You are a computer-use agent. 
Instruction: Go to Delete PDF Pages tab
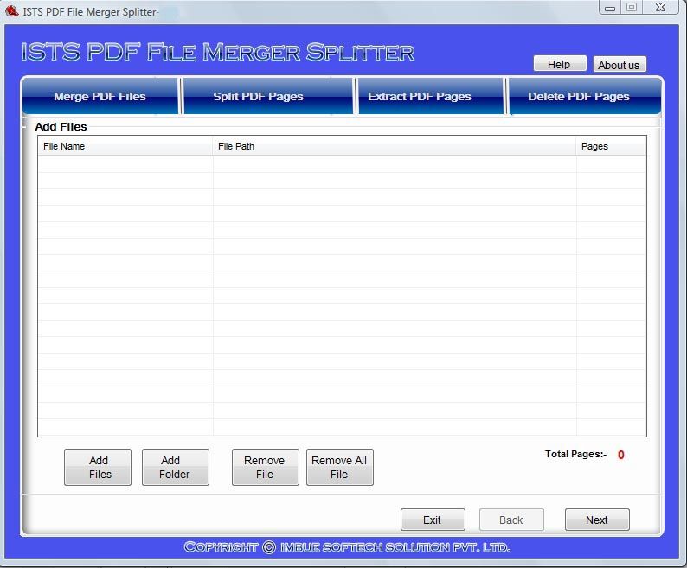[578, 96]
